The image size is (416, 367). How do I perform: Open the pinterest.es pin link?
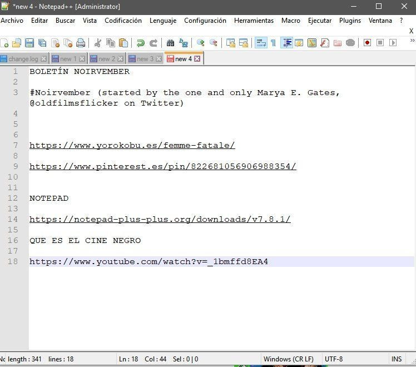[x=162, y=166]
